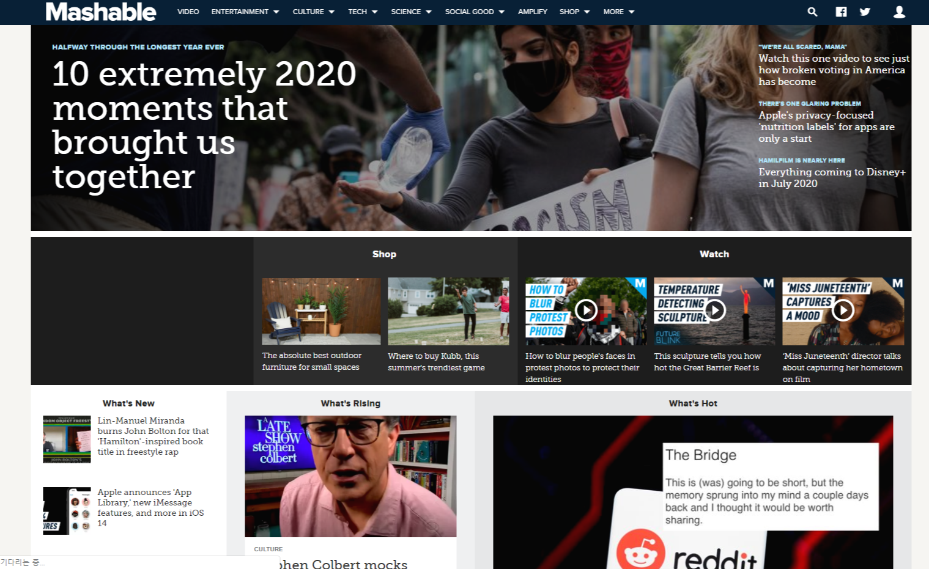The height and width of the screenshot is (569, 929).
Task: Click the outdoor furniture thumbnail image
Action: pos(321,312)
